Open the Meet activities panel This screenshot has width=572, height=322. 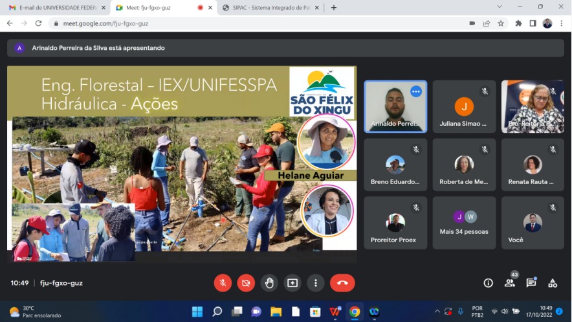553,283
